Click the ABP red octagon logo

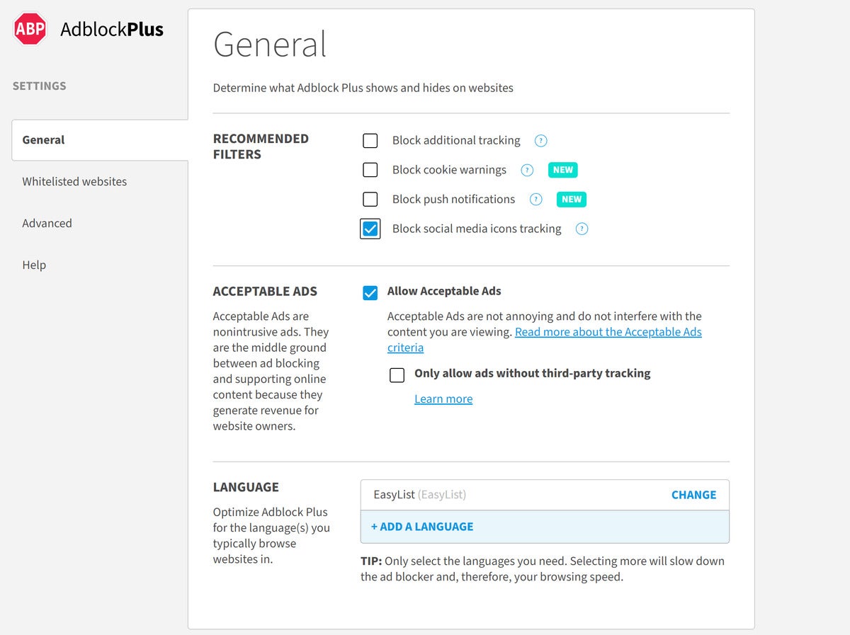point(30,29)
